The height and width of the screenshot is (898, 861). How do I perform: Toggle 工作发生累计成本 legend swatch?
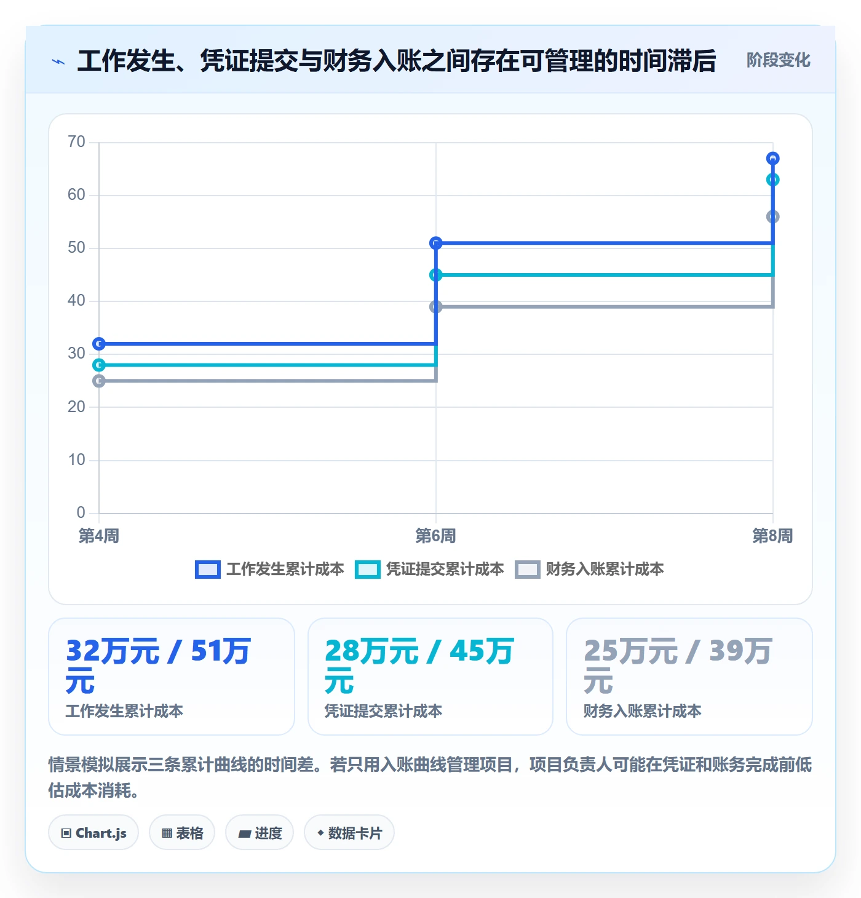pos(207,570)
